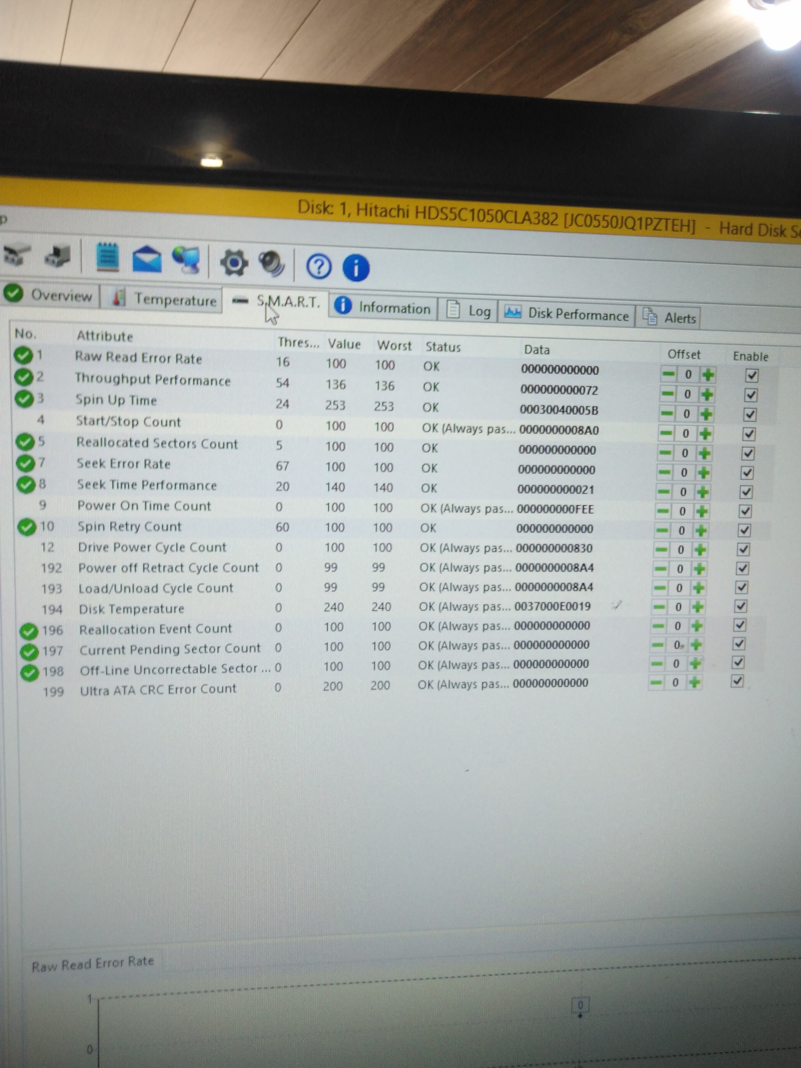Screen dimensions: 801x1068
Task: Toggle Enable checkbox for Ultra ATA CRC Error Count
Action: [737, 681]
